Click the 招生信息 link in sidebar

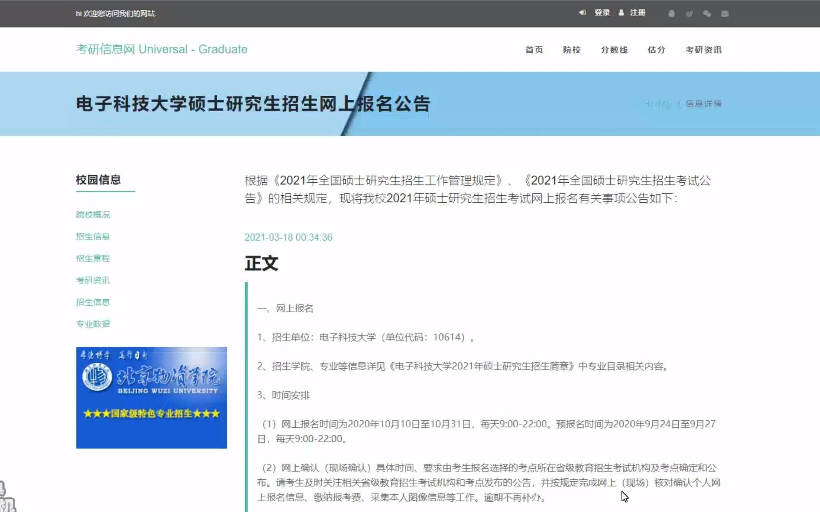coord(93,237)
